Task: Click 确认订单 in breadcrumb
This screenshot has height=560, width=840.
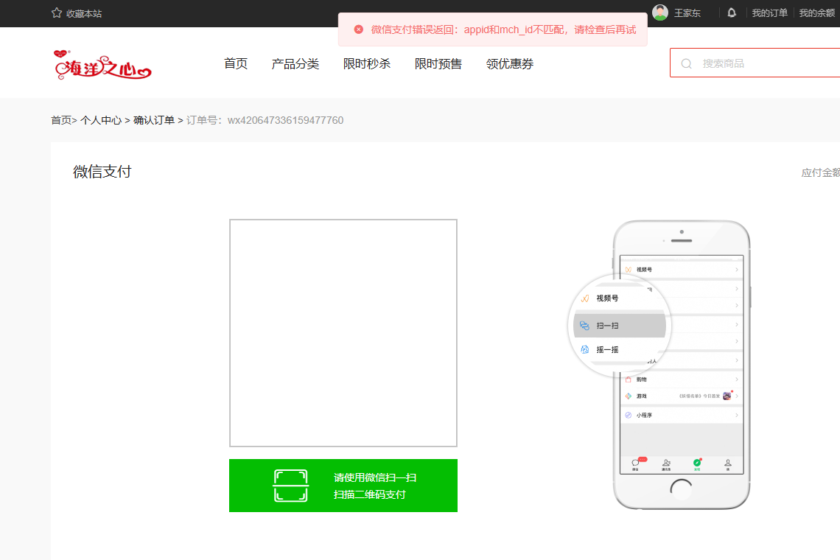Action: point(154,120)
